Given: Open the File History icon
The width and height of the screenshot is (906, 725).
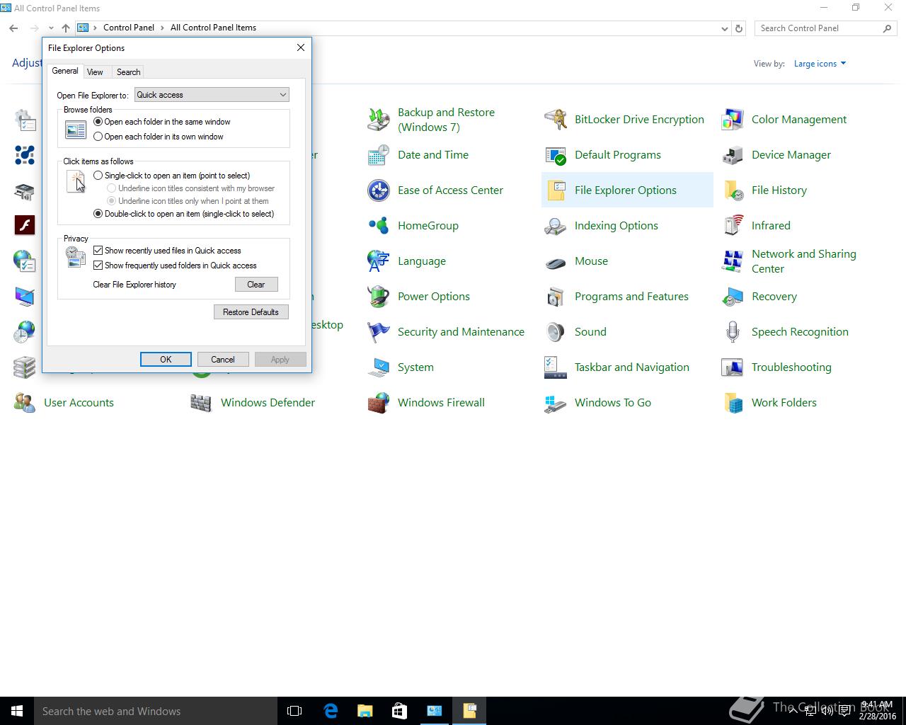Looking at the screenshot, I should [x=733, y=190].
